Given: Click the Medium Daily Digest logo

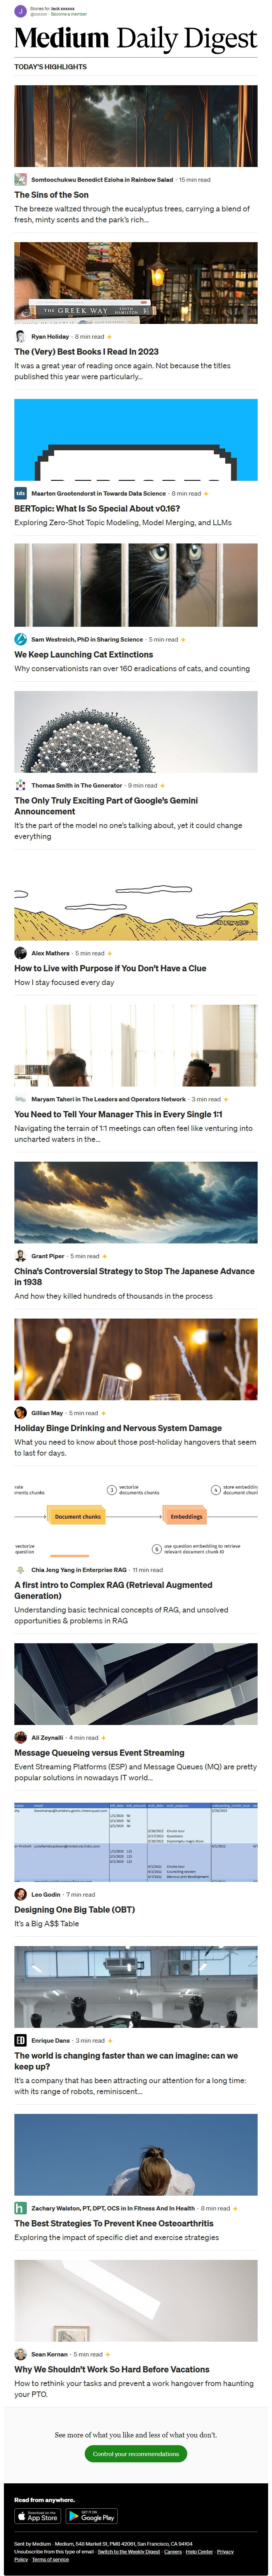Looking at the screenshot, I should click(x=136, y=39).
